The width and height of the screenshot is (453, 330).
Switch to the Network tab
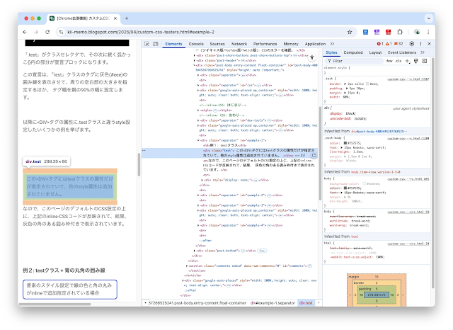(239, 44)
